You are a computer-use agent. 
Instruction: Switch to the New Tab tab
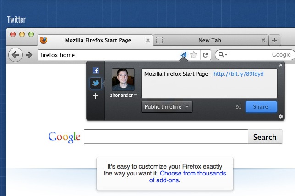point(211,40)
